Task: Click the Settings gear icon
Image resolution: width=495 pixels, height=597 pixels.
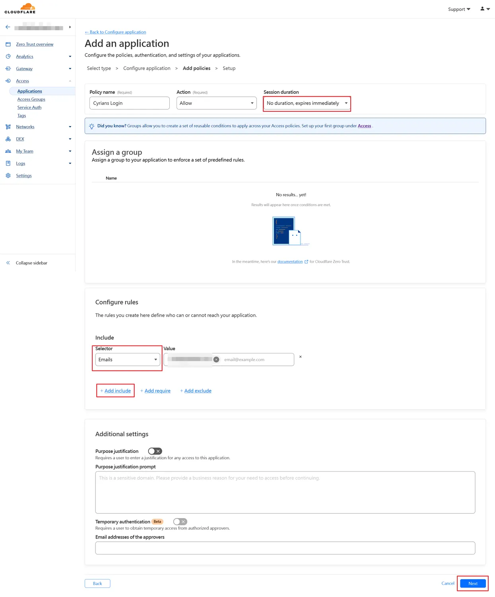Action: click(8, 176)
